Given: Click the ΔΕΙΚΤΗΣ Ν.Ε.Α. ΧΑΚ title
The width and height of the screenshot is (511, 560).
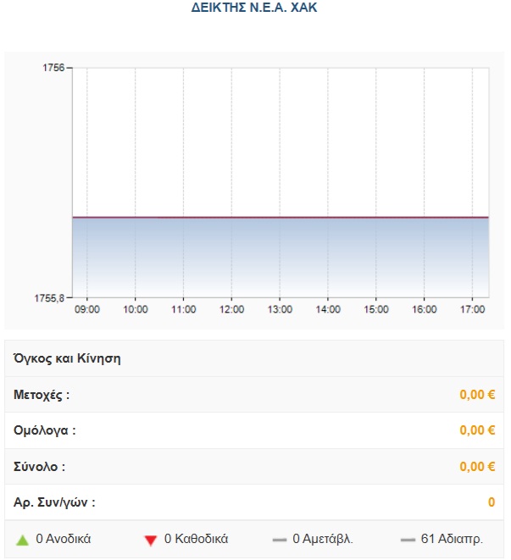Looking at the screenshot, I should [254, 8].
